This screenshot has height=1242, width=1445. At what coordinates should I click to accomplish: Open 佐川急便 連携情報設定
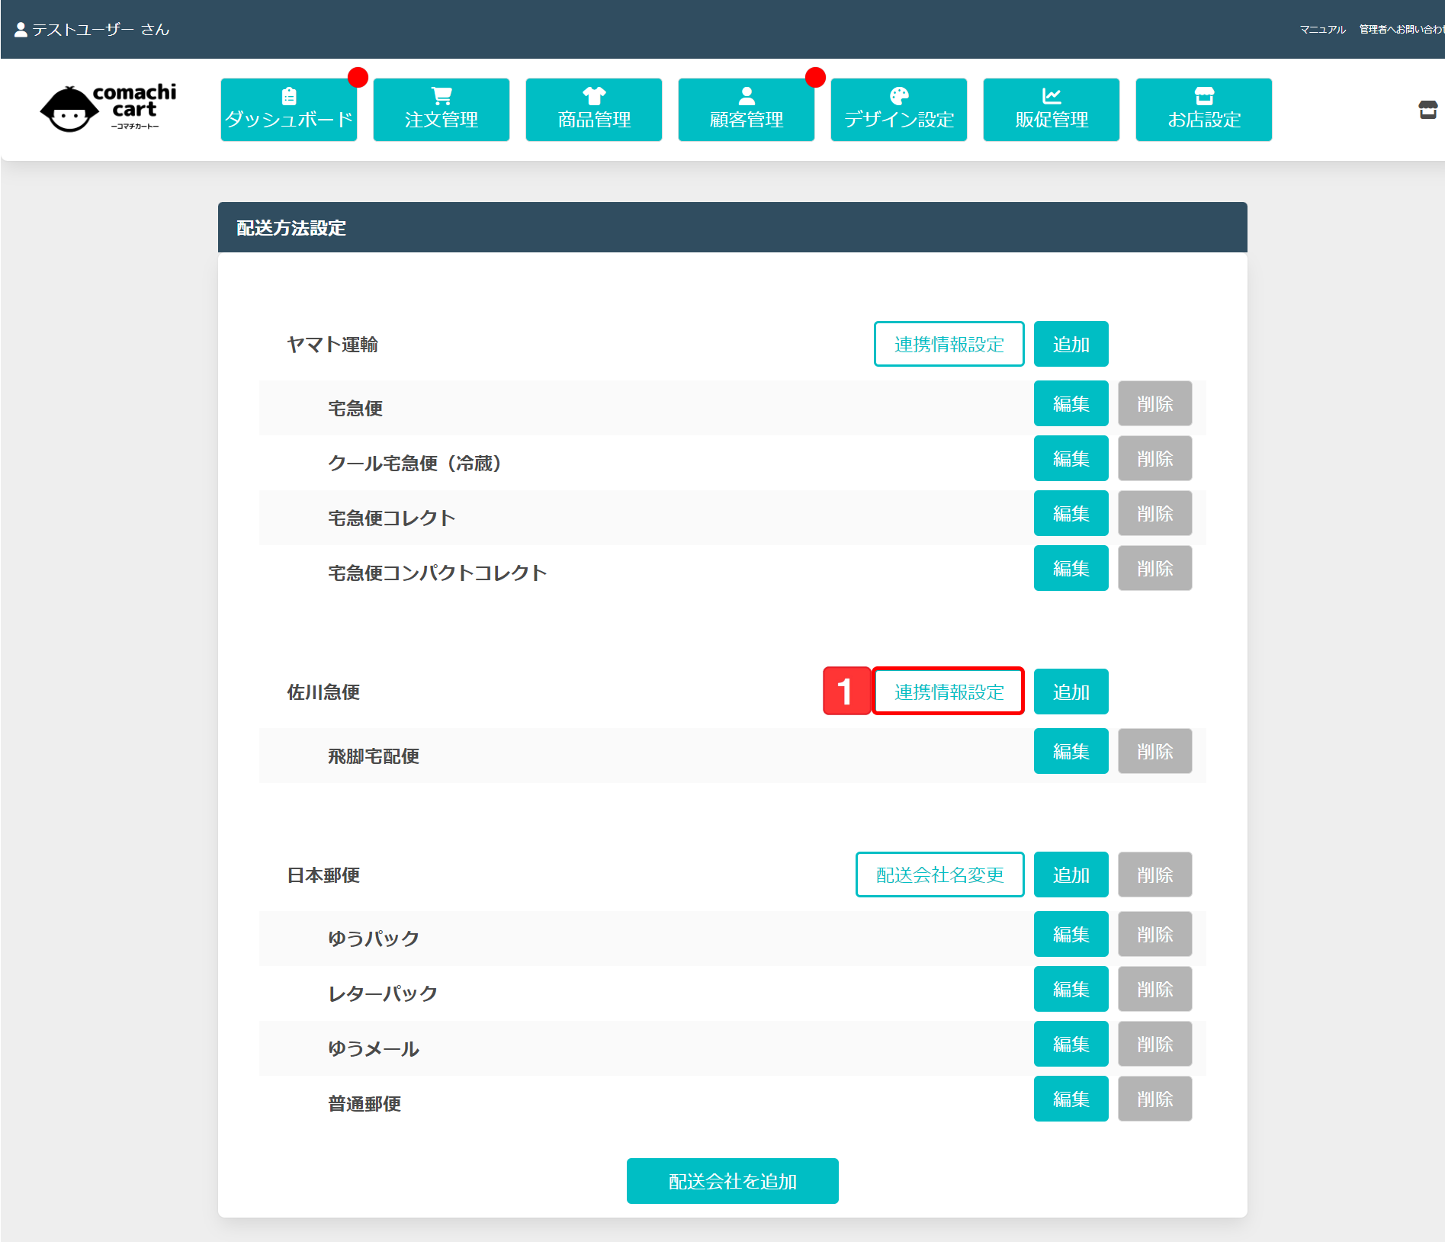[x=949, y=692]
